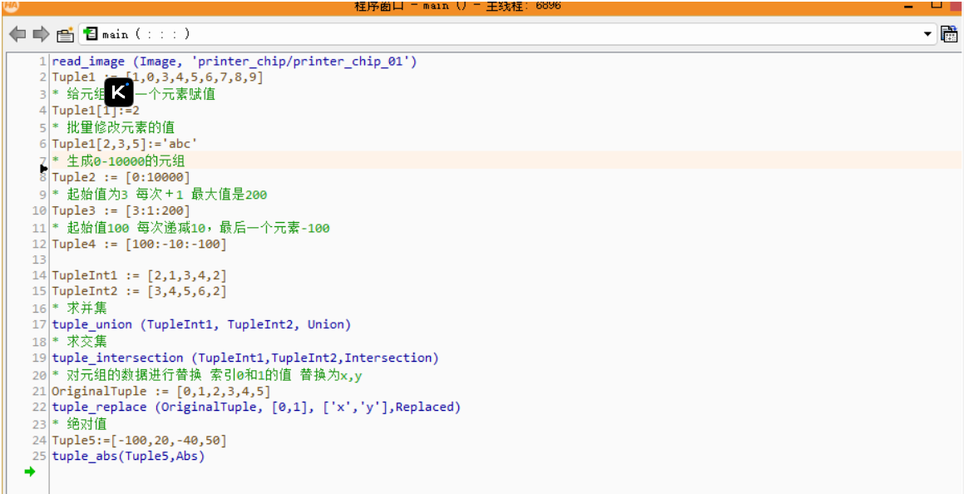Click the main procedure icon beside the combo box
964x494 pixels.
click(x=90, y=34)
